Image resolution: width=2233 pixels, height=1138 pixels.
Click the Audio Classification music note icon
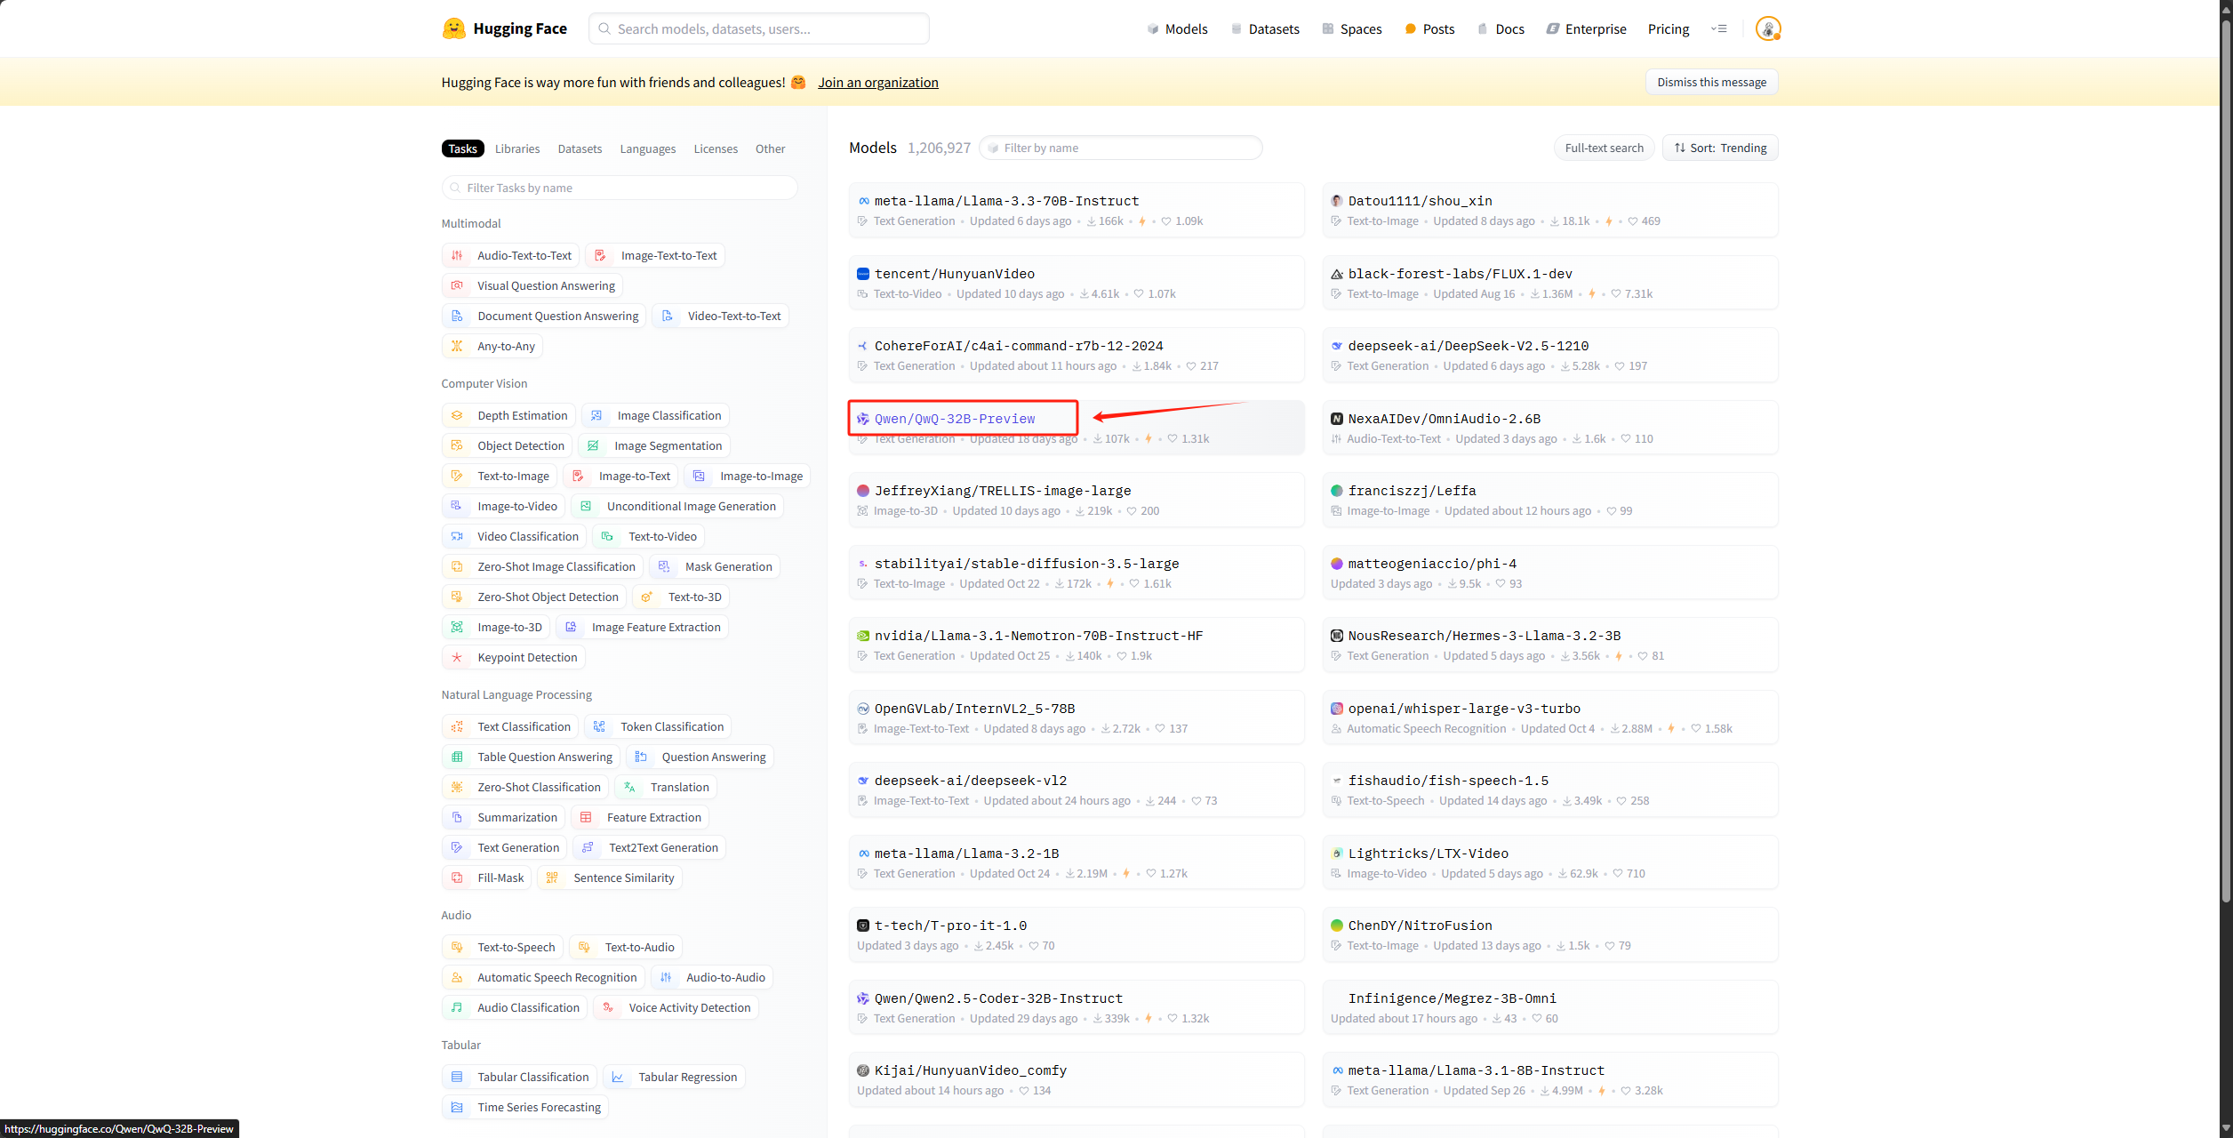tap(457, 1007)
